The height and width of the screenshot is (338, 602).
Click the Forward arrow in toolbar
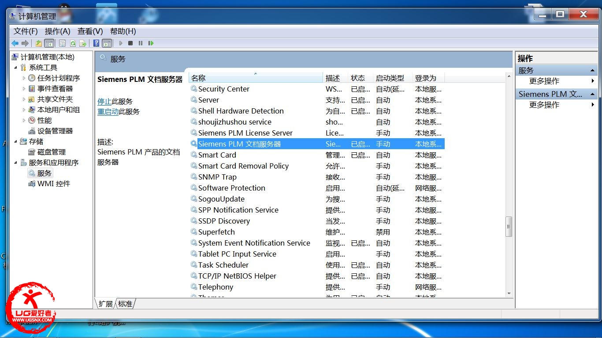[x=25, y=43]
